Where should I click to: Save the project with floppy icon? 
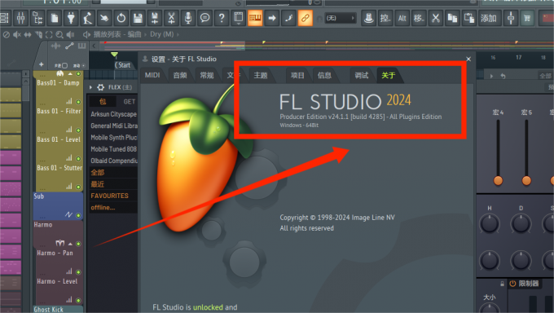pos(138,18)
